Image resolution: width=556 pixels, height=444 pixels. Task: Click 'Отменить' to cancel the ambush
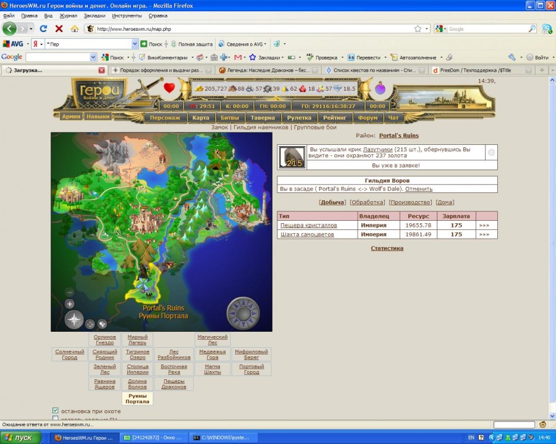[x=419, y=189]
